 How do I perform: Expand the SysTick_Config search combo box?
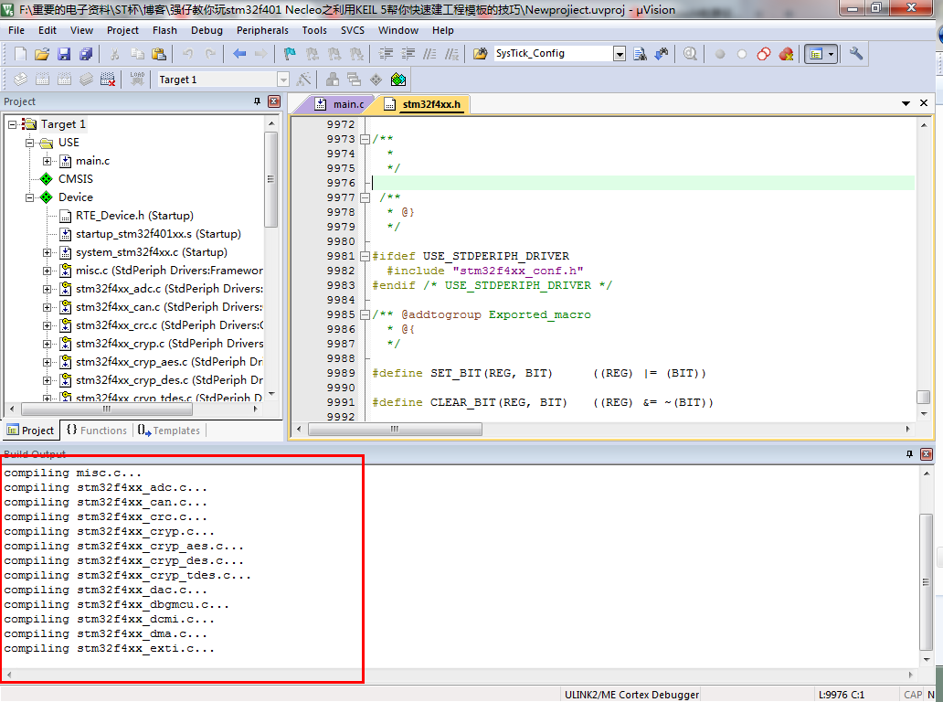tap(620, 54)
